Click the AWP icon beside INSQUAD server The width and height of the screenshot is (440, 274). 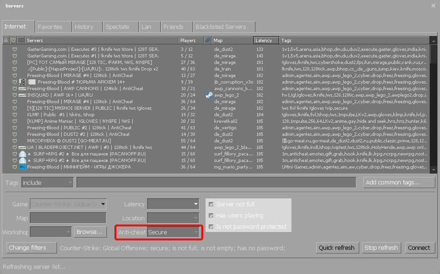tap(22, 95)
